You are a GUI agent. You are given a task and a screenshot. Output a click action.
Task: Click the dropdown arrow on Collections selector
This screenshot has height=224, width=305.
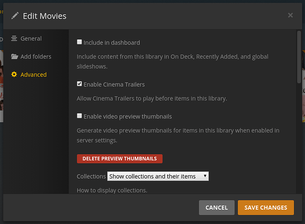click(205, 176)
